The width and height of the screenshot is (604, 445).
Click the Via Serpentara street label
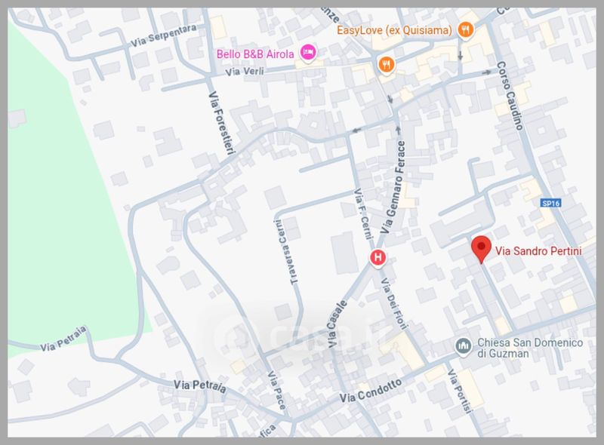tap(164, 35)
